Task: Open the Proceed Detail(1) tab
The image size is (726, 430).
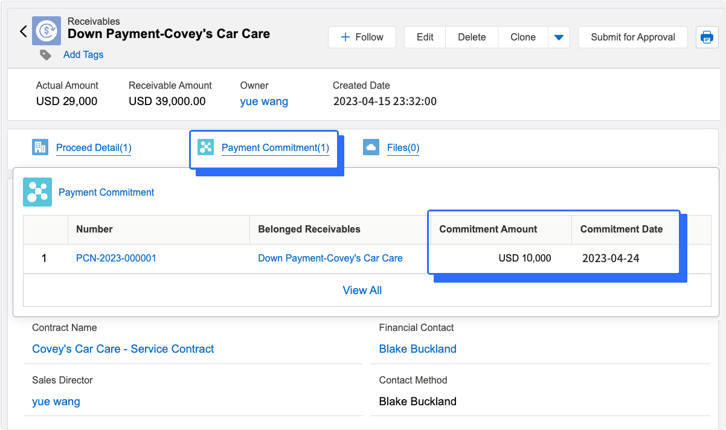Action: point(94,147)
